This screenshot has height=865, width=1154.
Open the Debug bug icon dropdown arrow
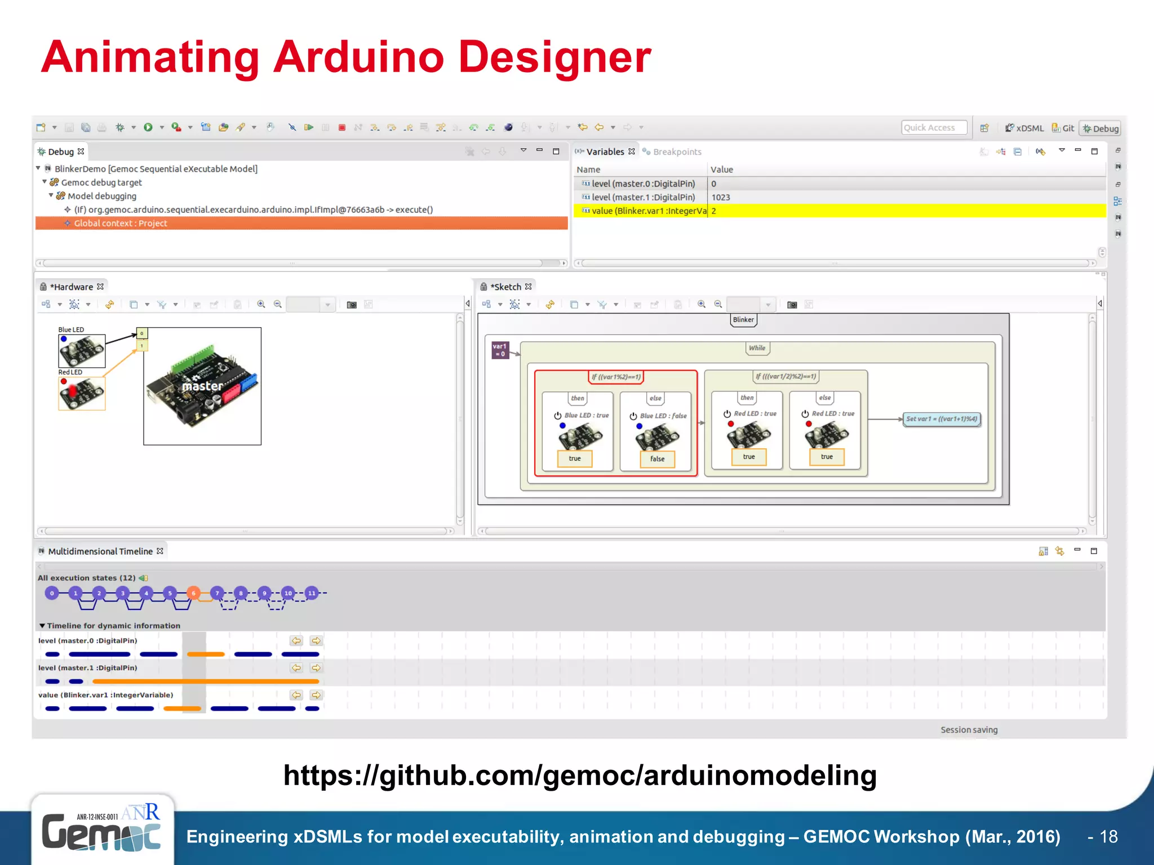pos(134,127)
